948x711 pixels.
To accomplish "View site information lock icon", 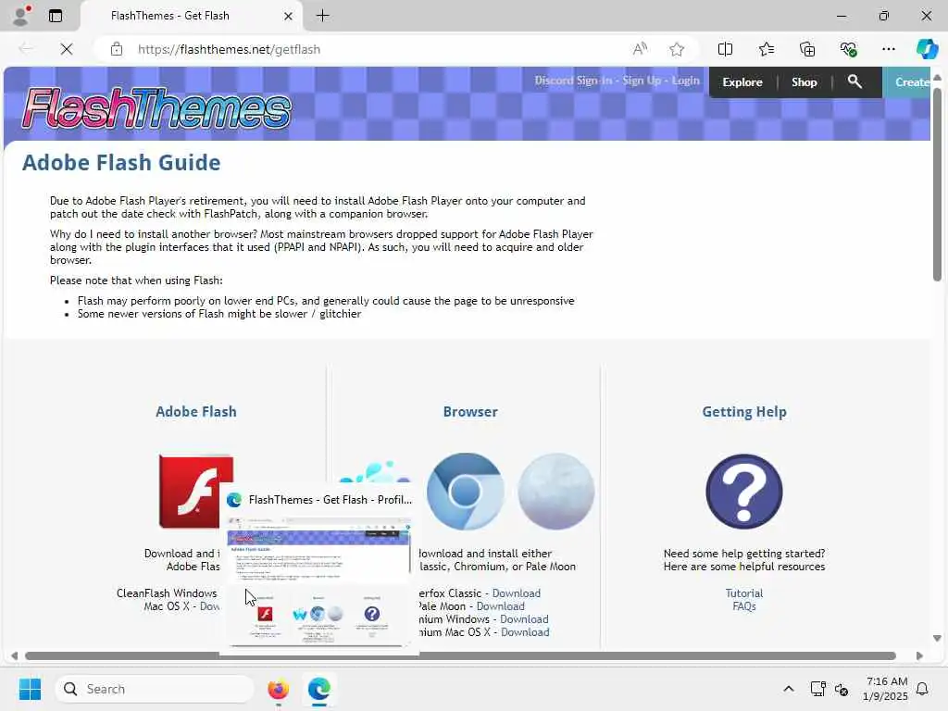I will coord(117,49).
